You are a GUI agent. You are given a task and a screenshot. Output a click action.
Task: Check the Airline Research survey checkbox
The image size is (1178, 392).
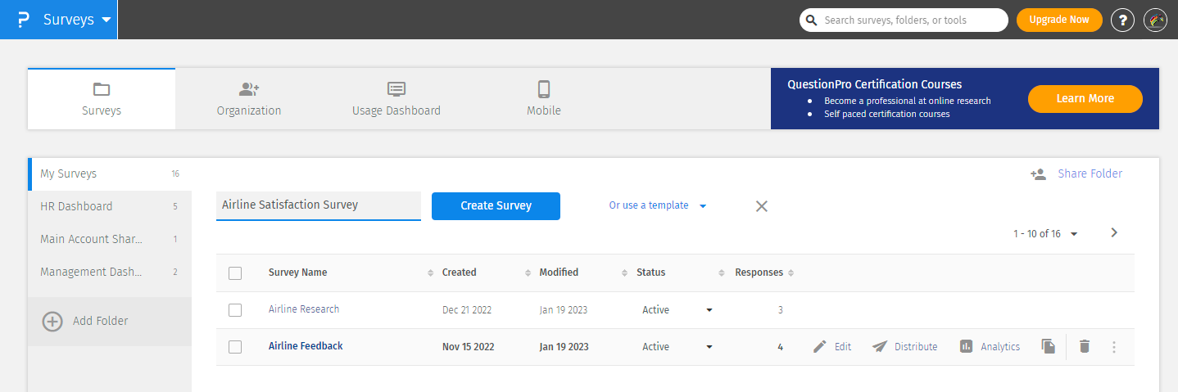pos(235,310)
